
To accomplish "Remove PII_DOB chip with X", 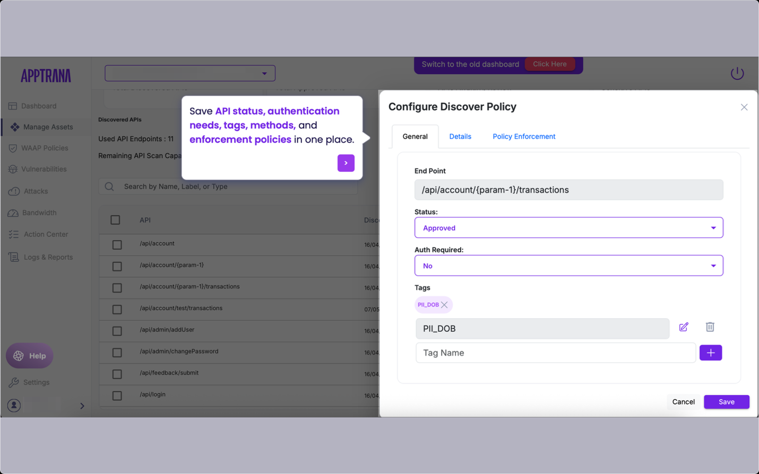I will [444, 305].
